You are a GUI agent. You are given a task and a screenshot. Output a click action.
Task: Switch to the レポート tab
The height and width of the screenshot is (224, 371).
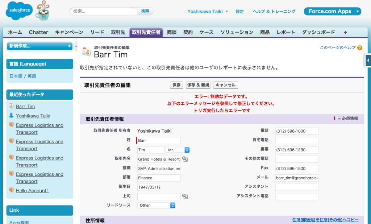(x=285, y=32)
